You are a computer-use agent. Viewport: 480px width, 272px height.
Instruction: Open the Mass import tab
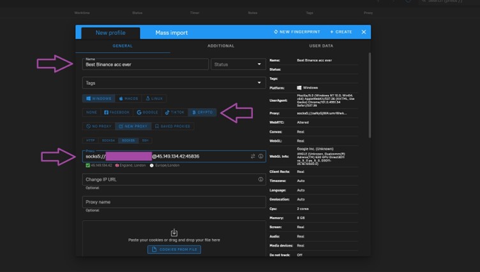point(172,32)
